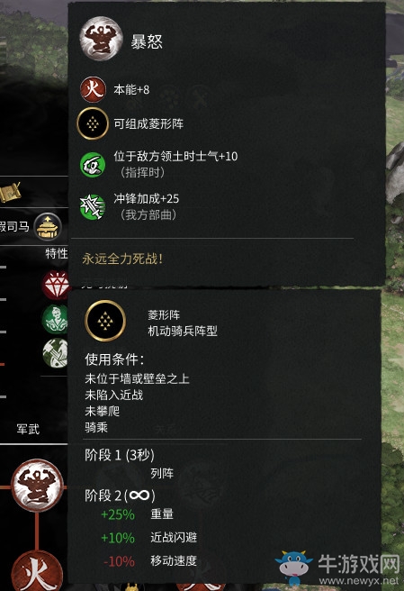Image resolution: width=404 pixels, height=591 pixels.
Task: Click the 阶段 1 (3秒) stage heading
Action: (120, 455)
